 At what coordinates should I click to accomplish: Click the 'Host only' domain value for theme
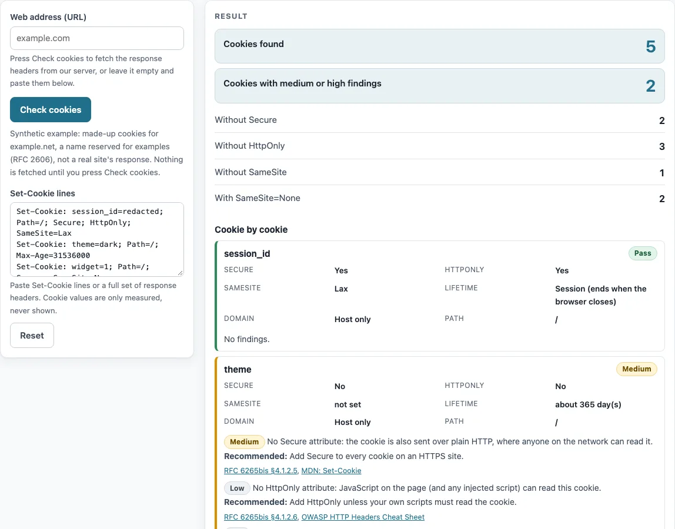[352, 422]
